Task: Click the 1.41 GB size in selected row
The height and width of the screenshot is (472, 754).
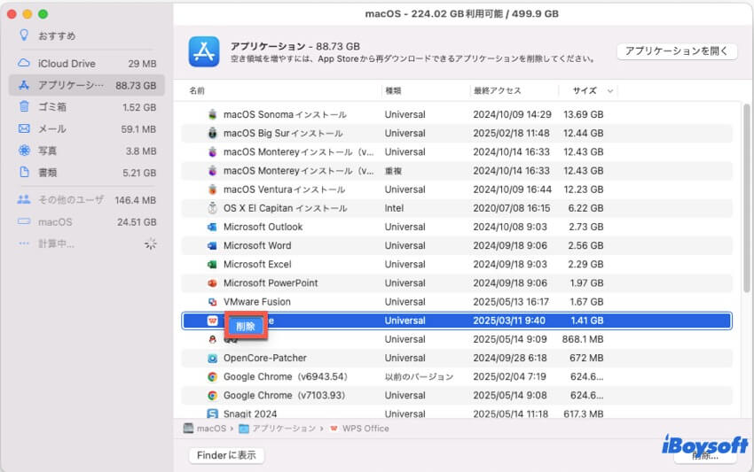Action: pyautogui.click(x=586, y=321)
